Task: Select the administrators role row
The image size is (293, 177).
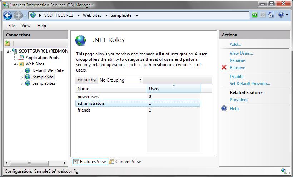Action: click(x=138, y=103)
